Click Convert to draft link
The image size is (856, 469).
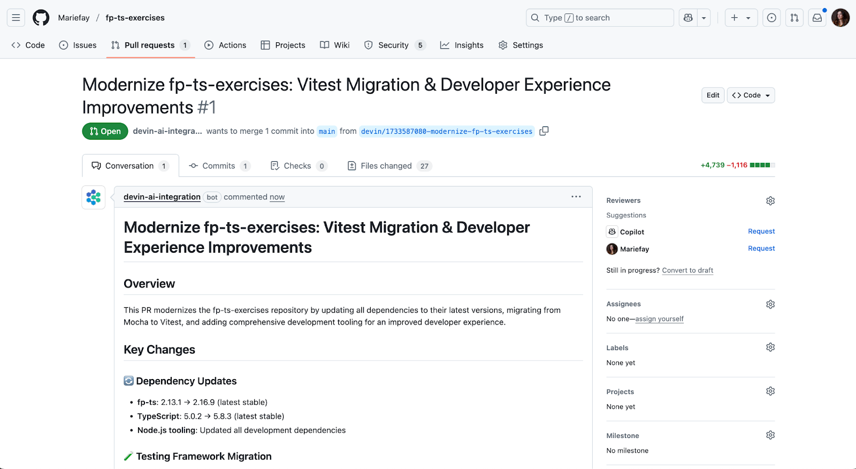pos(687,270)
